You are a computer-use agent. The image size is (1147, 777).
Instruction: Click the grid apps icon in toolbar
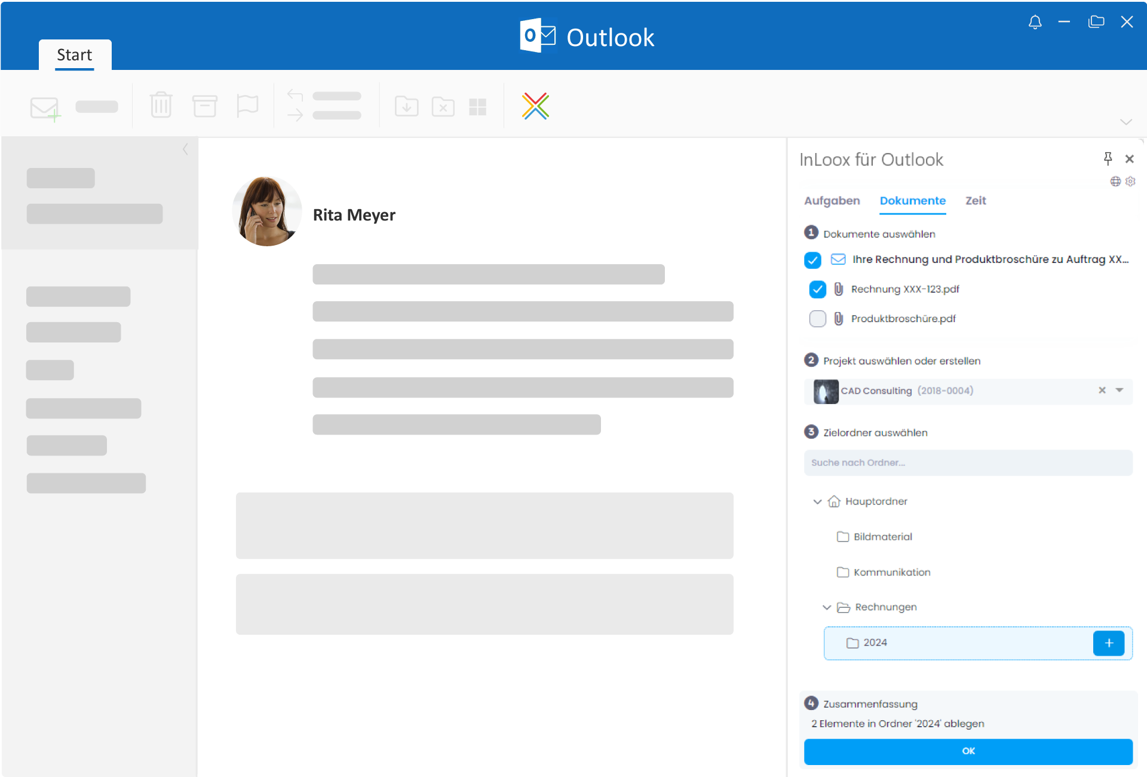[x=477, y=107]
